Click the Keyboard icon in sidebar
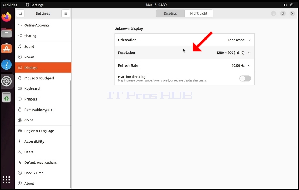This screenshot has width=299, height=190. [x=20, y=89]
